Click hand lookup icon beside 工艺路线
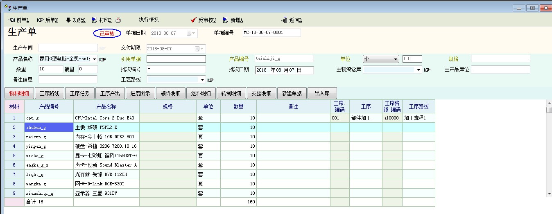552x214 pixels. 211,80
